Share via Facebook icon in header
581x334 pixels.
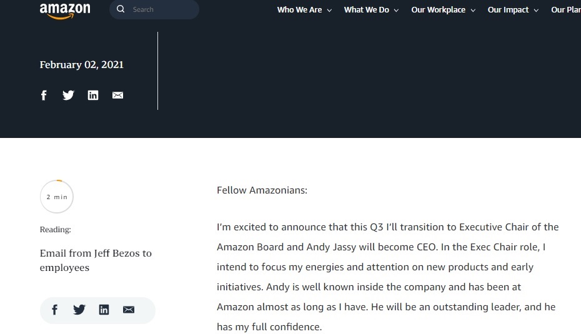tap(44, 95)
